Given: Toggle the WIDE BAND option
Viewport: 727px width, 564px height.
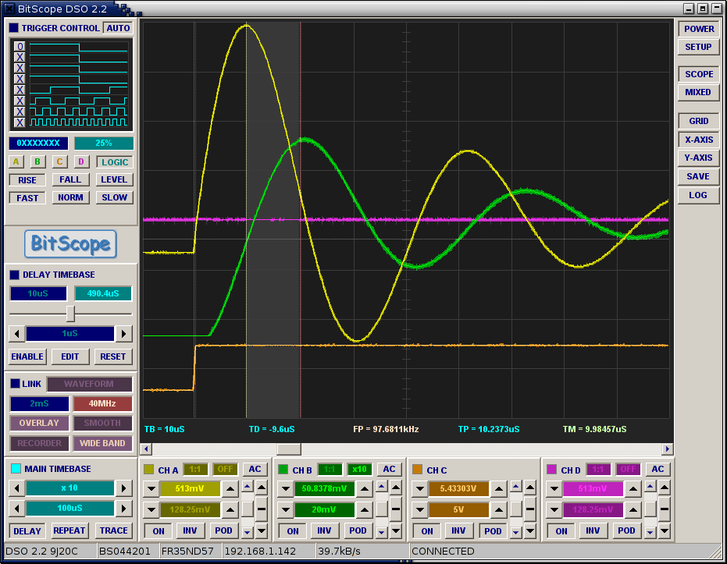Looking at the screenshot, I should tap(102, 443).
